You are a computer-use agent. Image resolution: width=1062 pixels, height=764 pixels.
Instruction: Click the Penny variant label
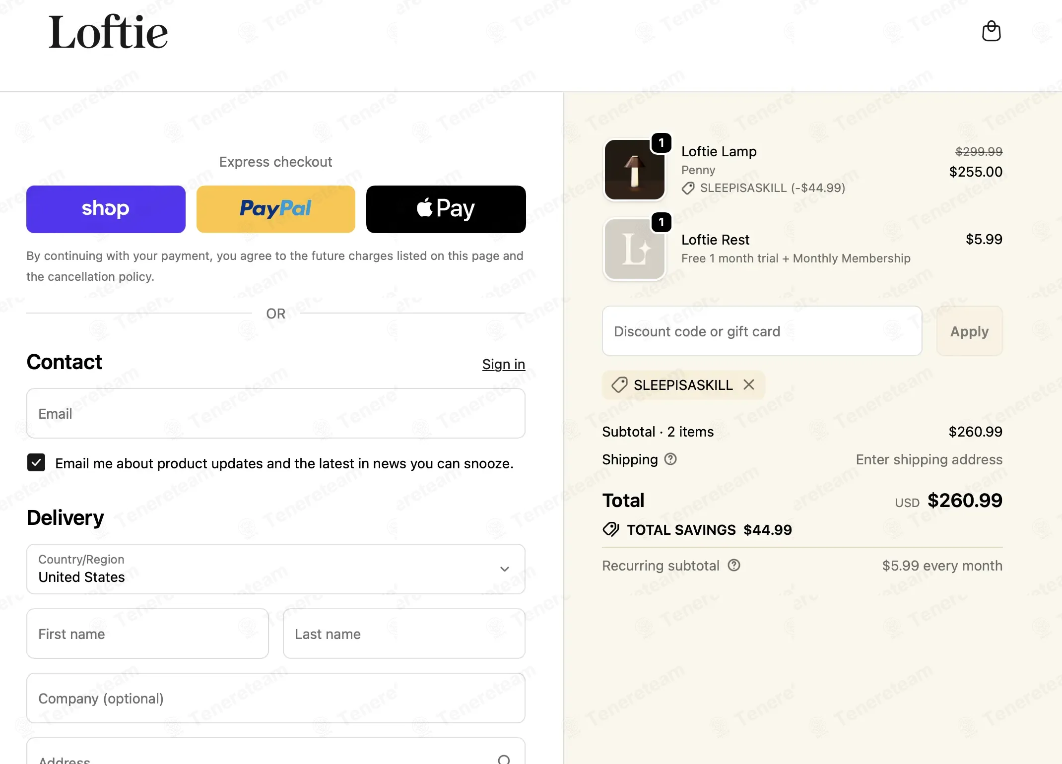pyautogui.click(x=698, y=170)
